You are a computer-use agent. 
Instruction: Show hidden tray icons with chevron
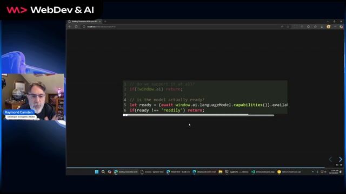[x=312, y=172]
